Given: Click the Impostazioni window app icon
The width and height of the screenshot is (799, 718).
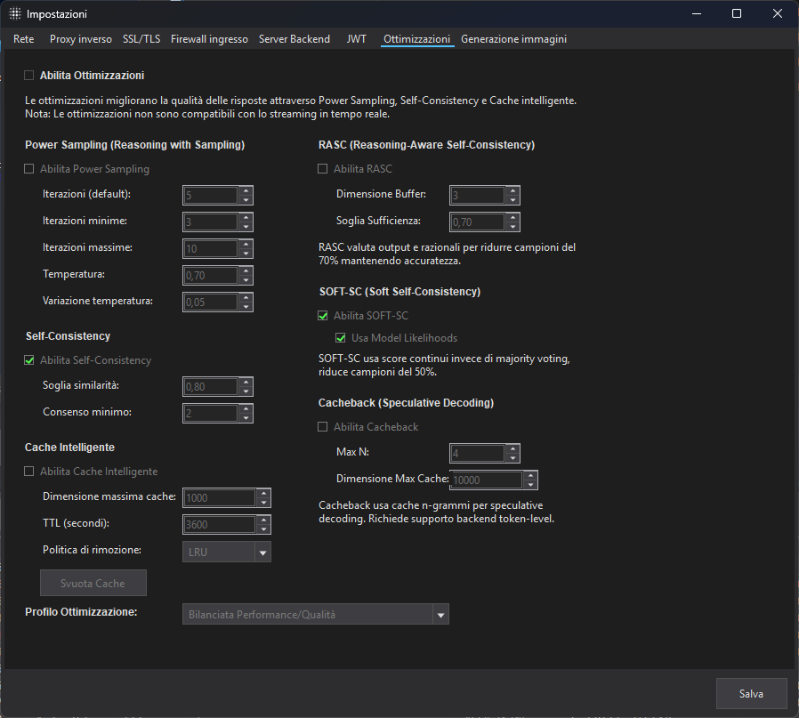Looking at the screenshot, I should click(x=15, y=13).
